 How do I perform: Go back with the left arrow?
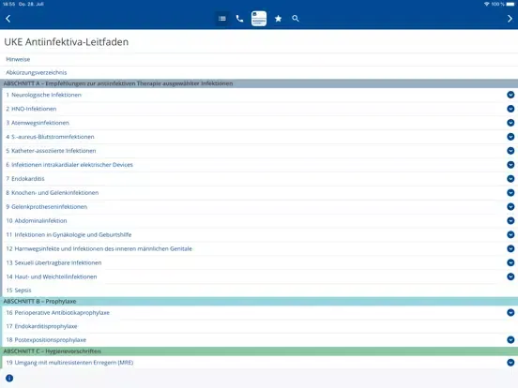(x=8, y=19)
